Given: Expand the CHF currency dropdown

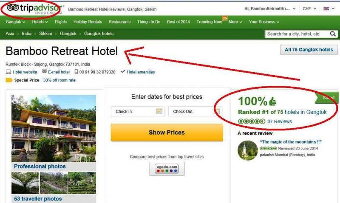Looking at the screenshot, I should [309, 8].
